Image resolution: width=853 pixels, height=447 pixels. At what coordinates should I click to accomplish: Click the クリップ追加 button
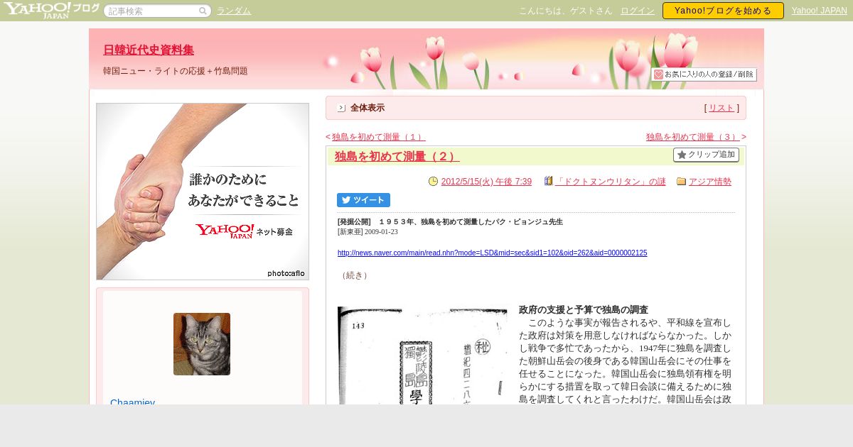click(x=706, y=155)
